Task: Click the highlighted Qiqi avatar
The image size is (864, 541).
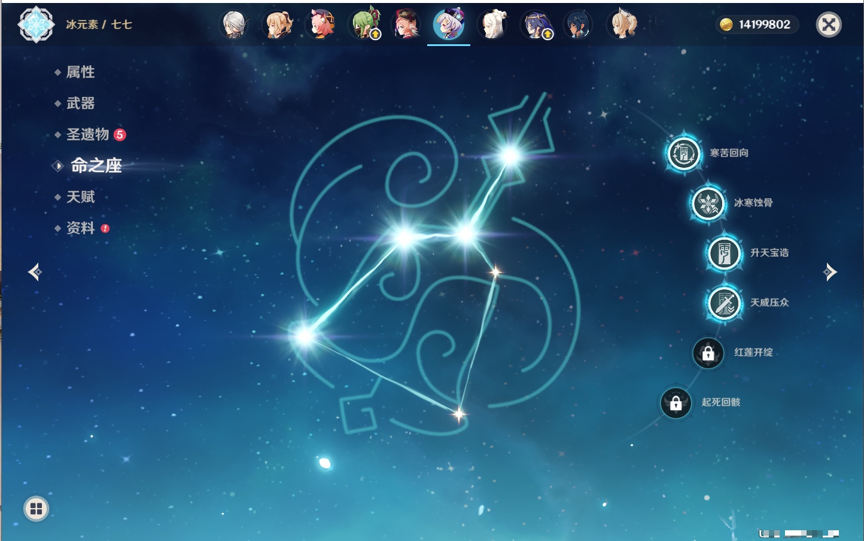Action: point(449,25)
